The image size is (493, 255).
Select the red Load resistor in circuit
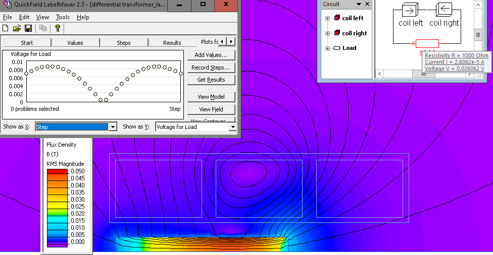(x=427, y=44)
